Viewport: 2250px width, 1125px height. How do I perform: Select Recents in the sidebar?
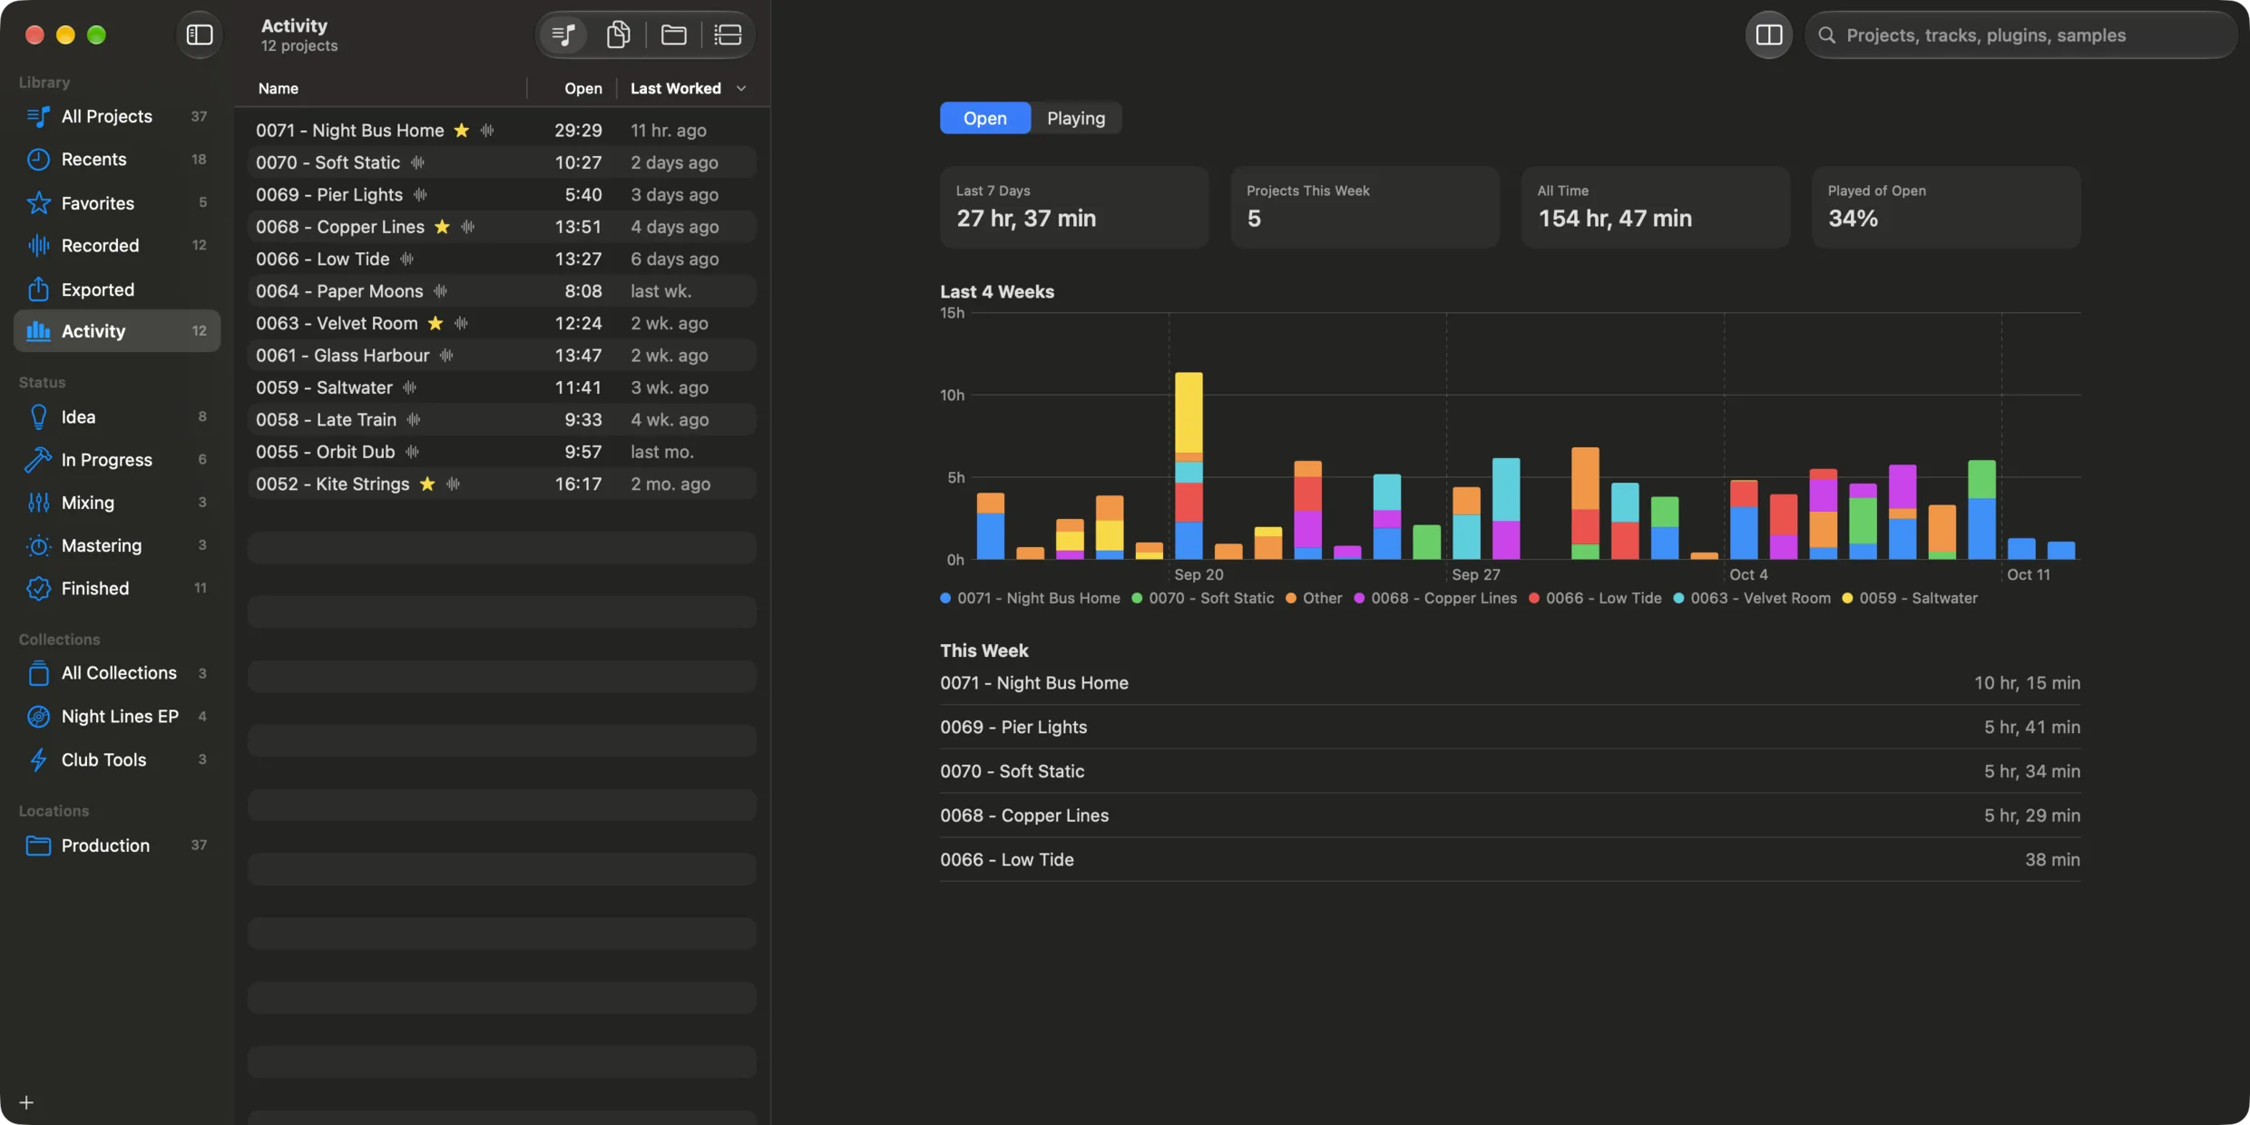click(117, 160)
